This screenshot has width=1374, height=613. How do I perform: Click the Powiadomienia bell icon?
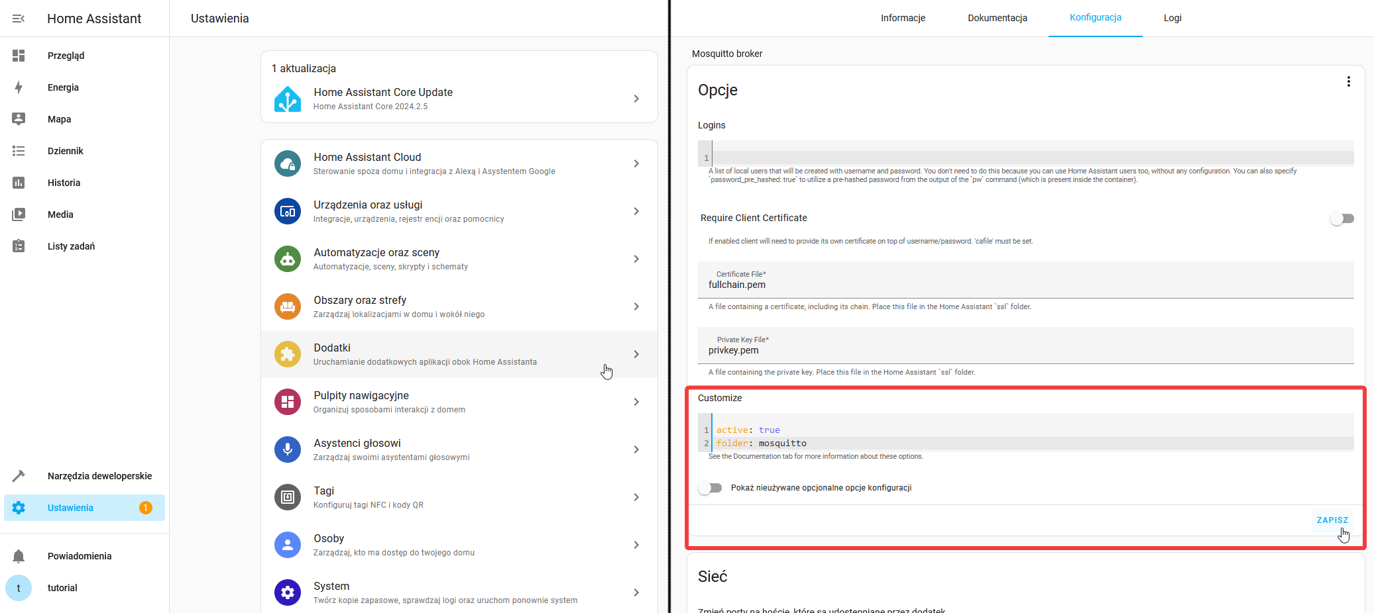[19, 556]
